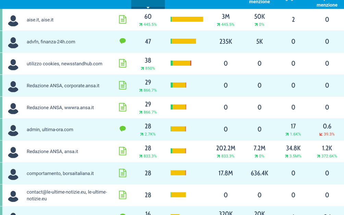Click the 3.5M% increase in ansa.it row
This screenshot has width=344, height=215.
[x=293, y=156]
